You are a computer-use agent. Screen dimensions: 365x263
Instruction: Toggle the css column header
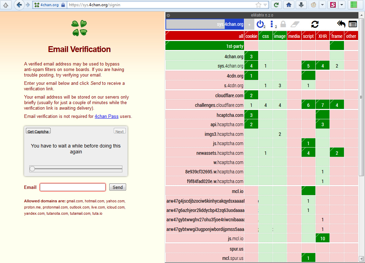click(x=265, y=36)
